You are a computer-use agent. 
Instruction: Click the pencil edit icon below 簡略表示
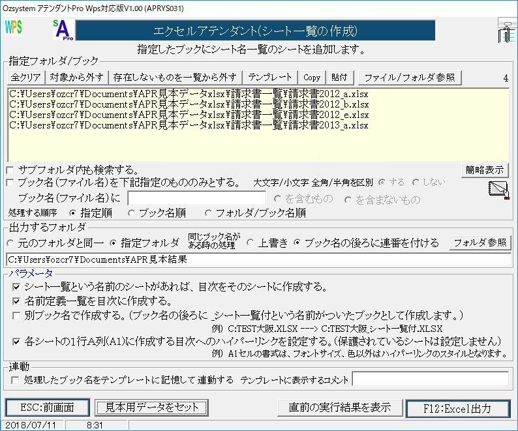pyautogui.click(x=498, y=190)
